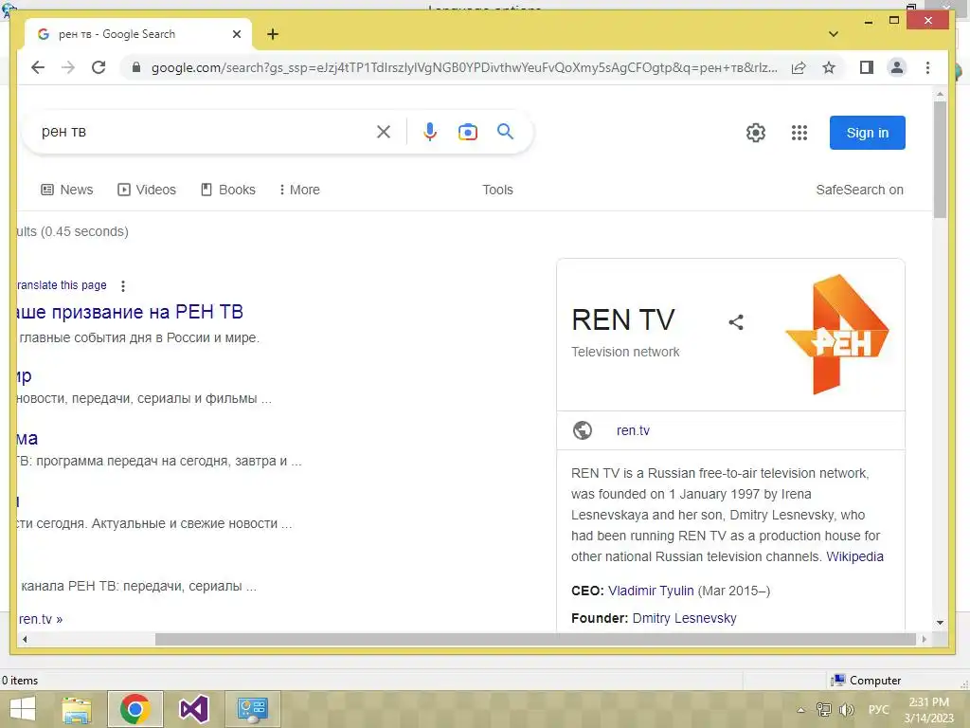Switch input language via РУС indicator

pos(878,709)
